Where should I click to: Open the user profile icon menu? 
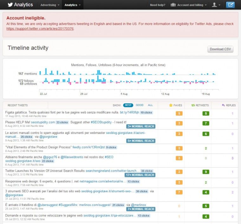(x=214, y=5)
